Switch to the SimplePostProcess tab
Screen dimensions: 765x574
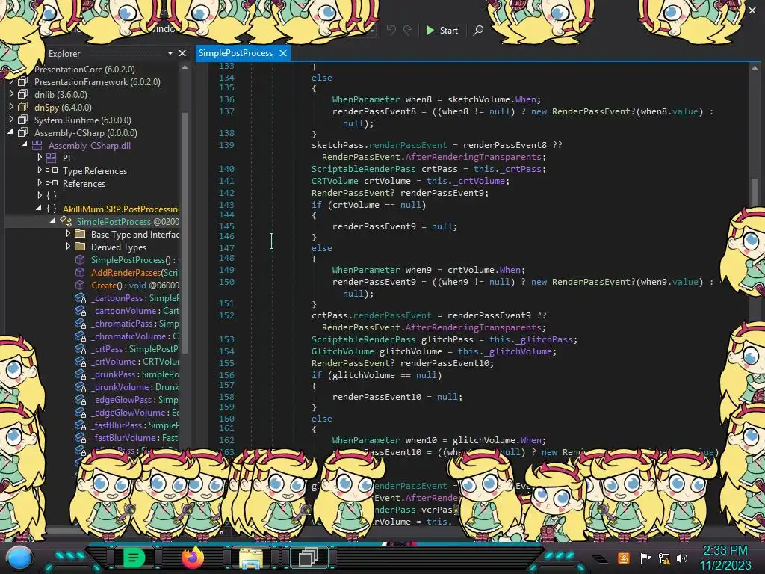235,53
